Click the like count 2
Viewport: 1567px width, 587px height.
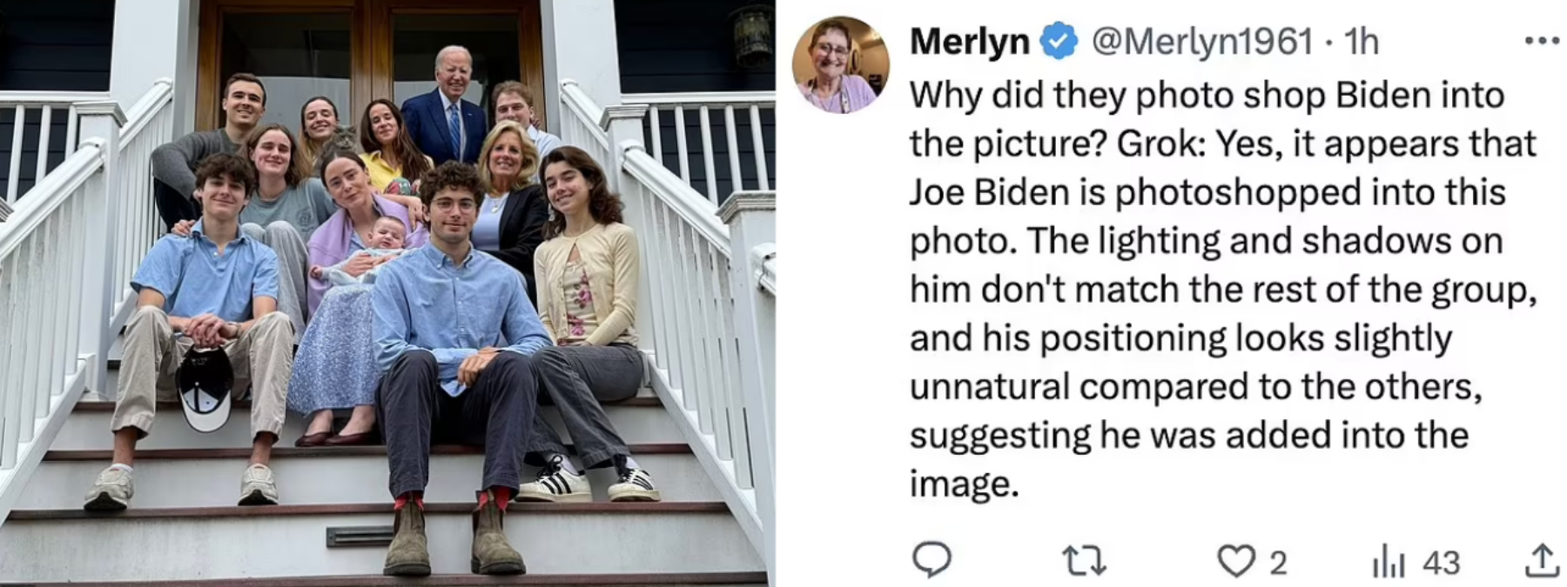(x=1277, y=564)
